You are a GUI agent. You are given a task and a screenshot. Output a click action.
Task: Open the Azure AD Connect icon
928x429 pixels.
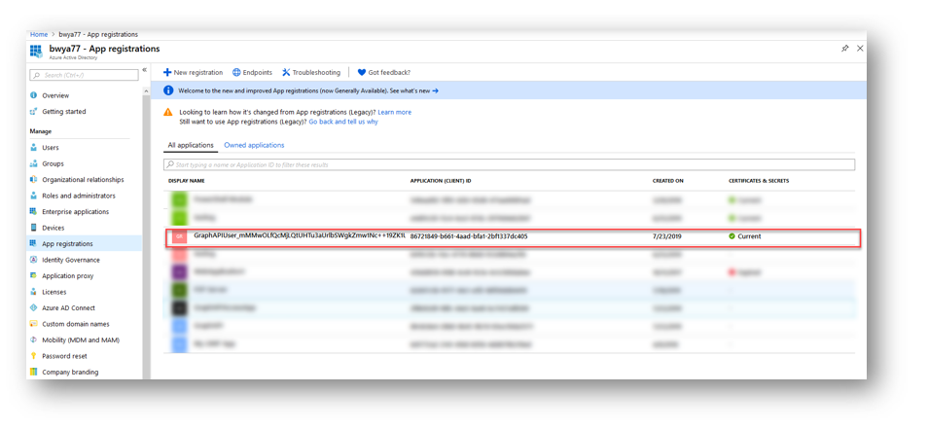[34, 307]
